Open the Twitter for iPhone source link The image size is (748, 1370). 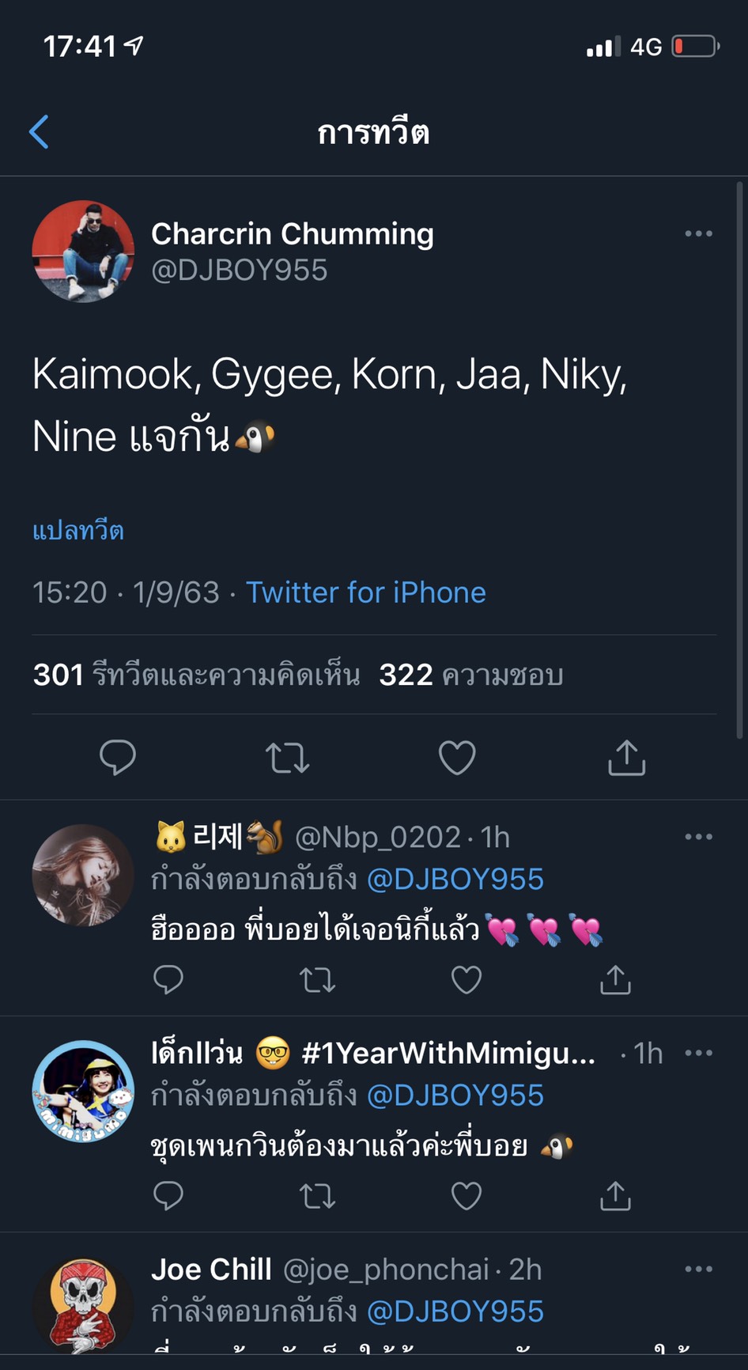pyautogui.click(x=366, y=592)
